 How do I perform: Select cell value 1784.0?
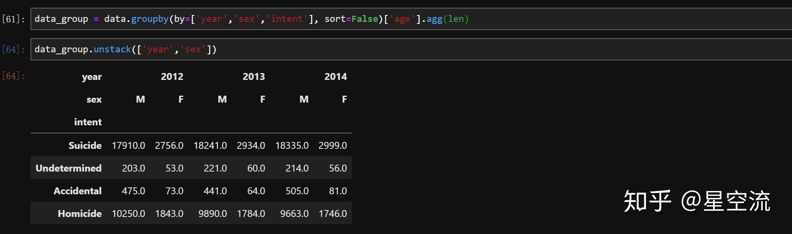coord(251,214)
